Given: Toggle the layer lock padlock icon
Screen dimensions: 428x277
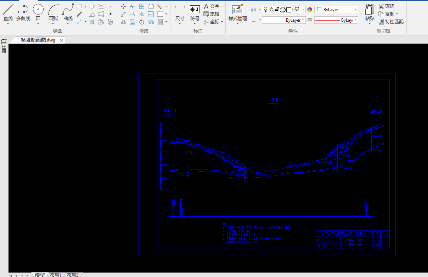Looking at the screenshot, I should click(277, 10).
